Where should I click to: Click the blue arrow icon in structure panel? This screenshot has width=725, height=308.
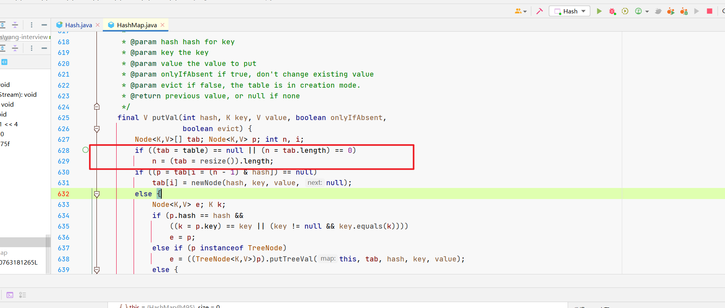click(x=4, y=62)
